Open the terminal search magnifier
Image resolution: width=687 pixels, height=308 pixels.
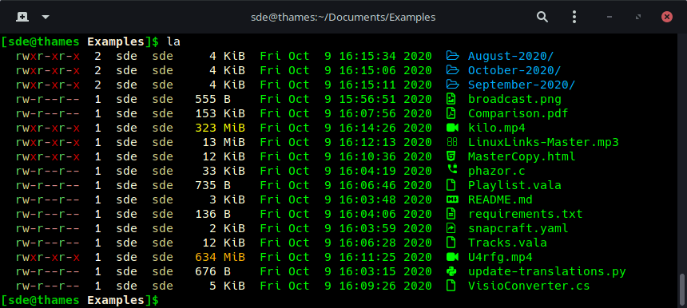[x=542, y=17]
